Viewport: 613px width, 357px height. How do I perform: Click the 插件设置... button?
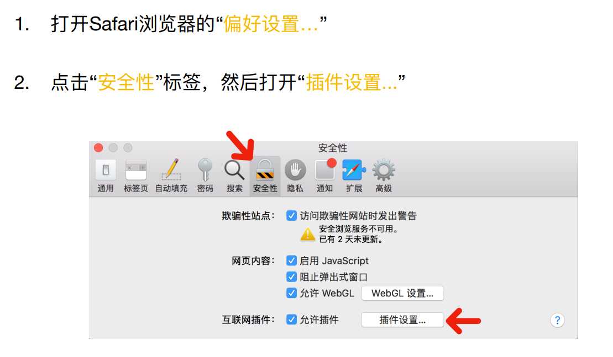[x=402, y=320]
